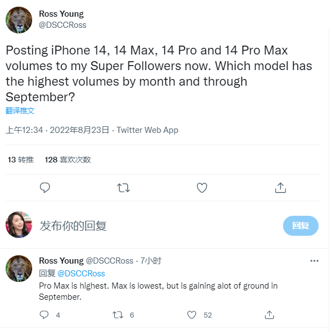Retweet the reply showing 6 retweets
Viewport: 333px width, 332px height.
[118, 315]
